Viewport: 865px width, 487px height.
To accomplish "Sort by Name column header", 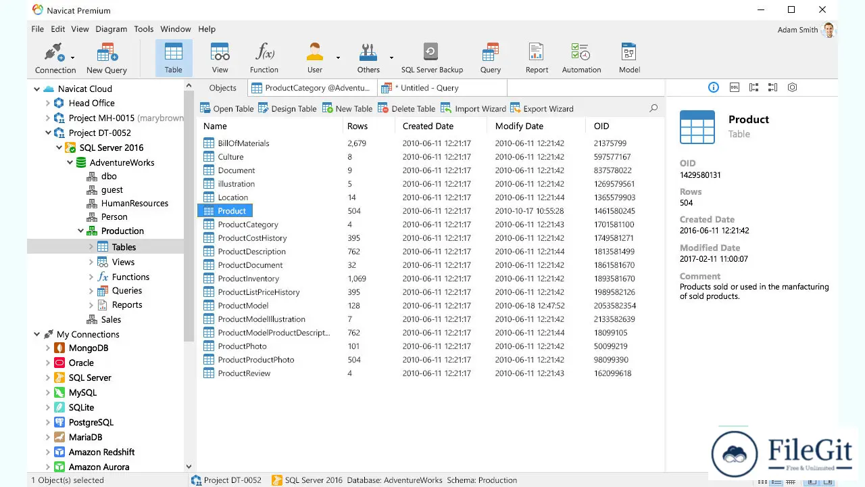I will pos(270,126).
